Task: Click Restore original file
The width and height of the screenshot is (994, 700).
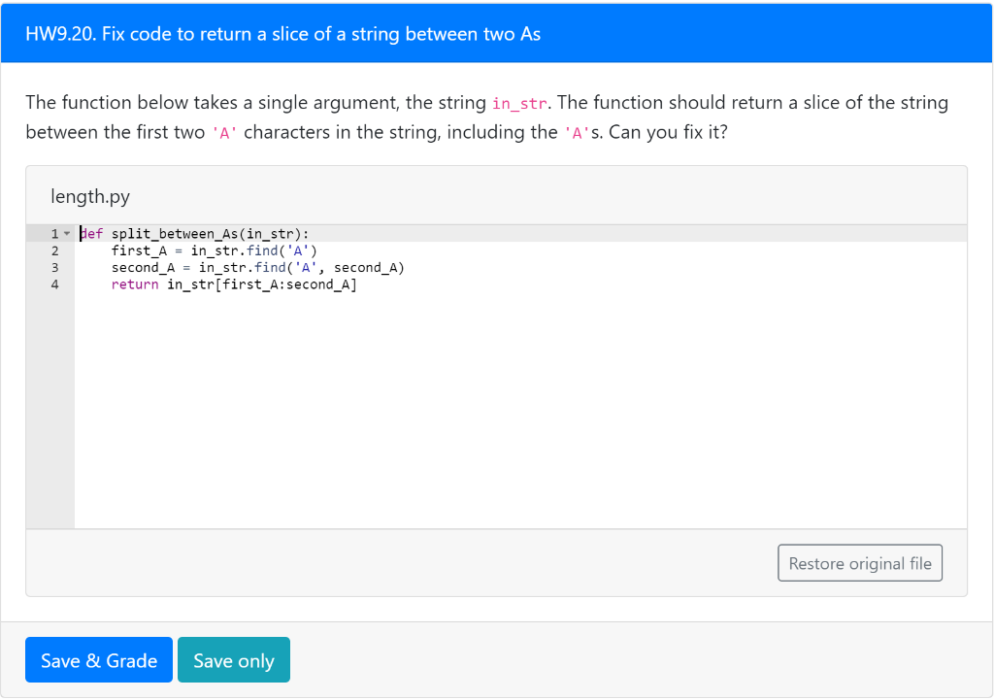Action: 859,562
